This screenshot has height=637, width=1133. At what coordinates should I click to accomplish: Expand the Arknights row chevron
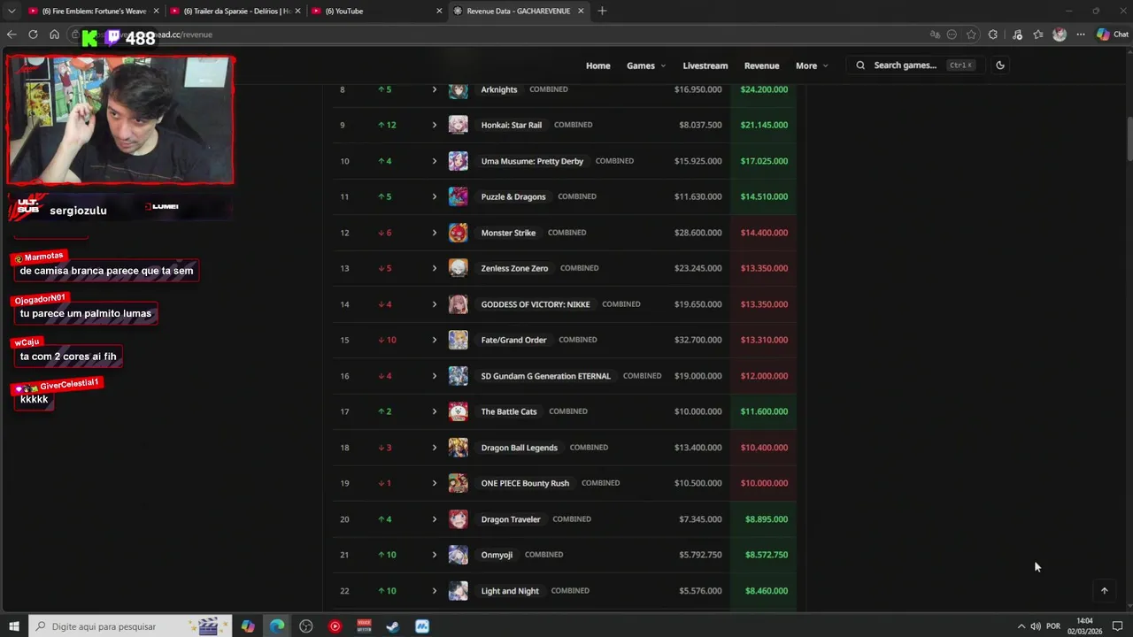[435, 89]
